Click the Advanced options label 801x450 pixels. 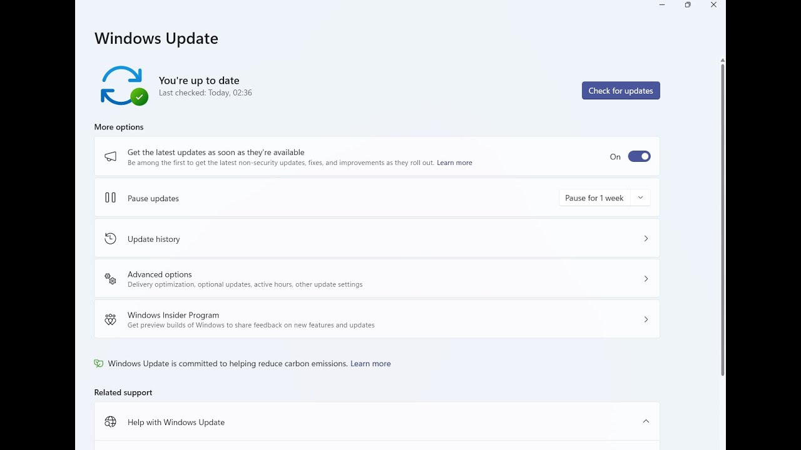[x=160, y=274]
